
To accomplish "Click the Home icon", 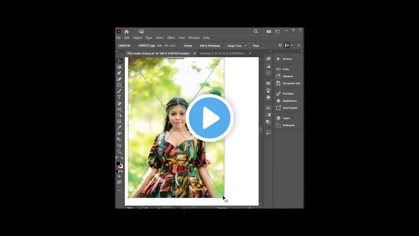I will pos(126,31).
